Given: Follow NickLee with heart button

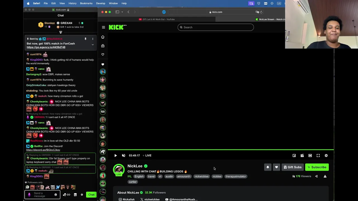Looking at the screenshot, I should tap(276, 167).
